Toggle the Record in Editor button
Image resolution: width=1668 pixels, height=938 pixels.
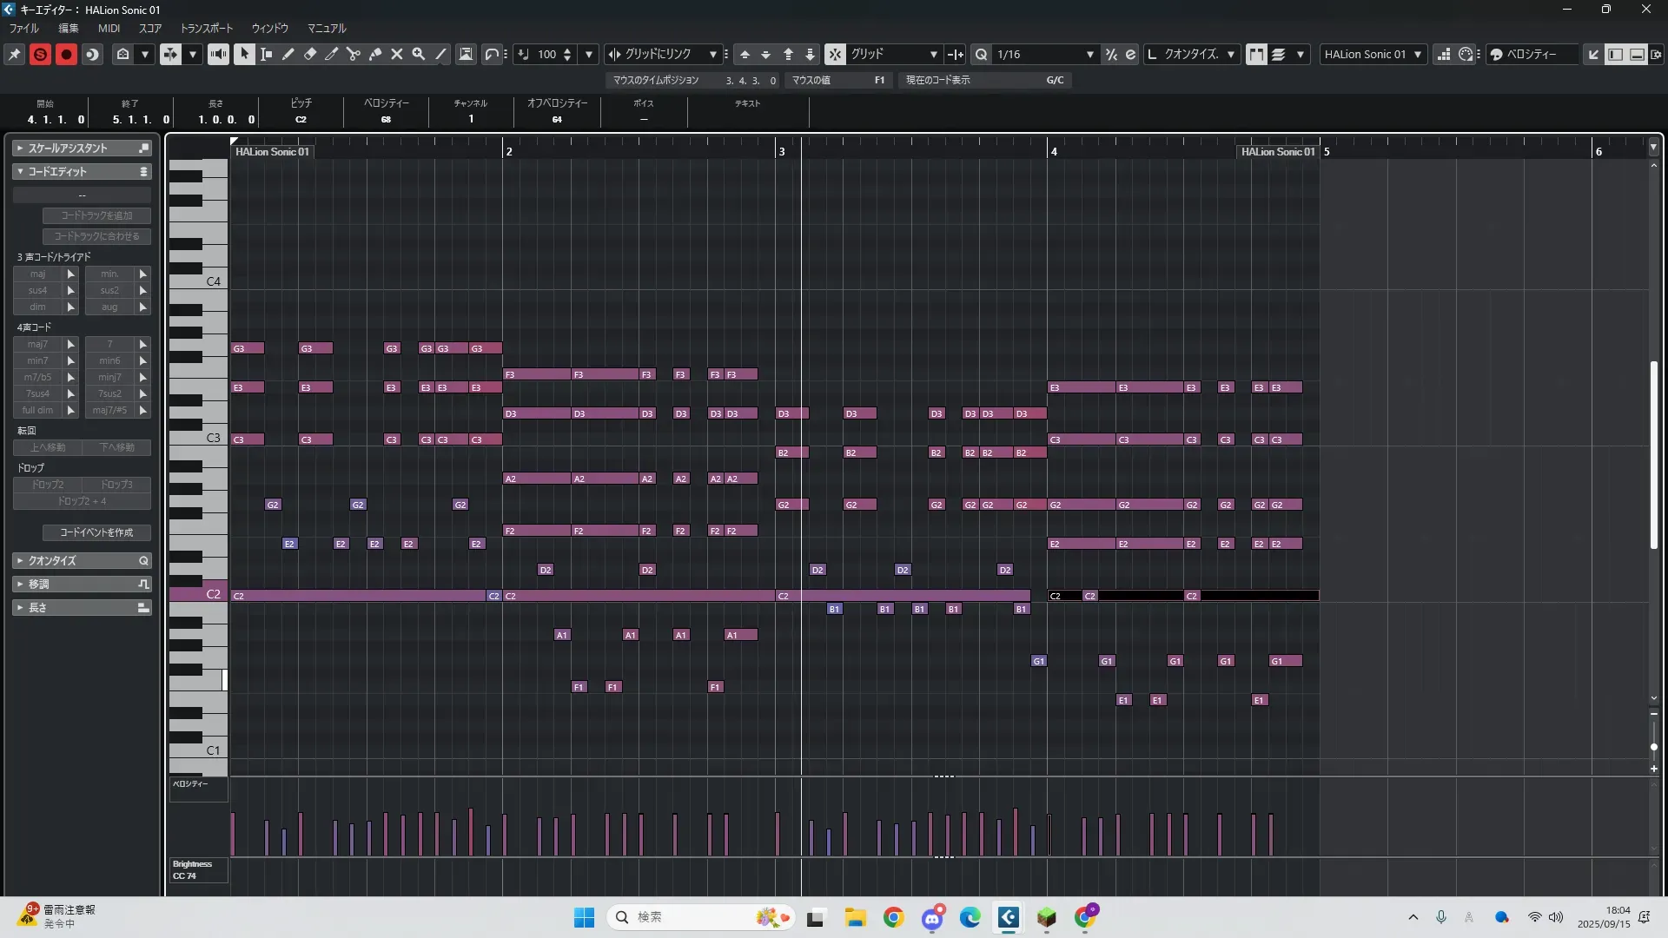click(x=66, y=54)
